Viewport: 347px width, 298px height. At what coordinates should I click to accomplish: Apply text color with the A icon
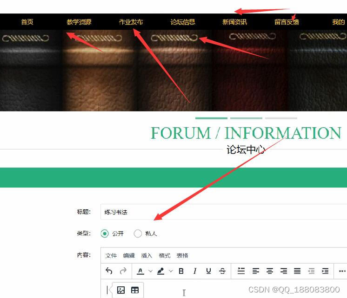pyautogui.click(x=140, y=271)
